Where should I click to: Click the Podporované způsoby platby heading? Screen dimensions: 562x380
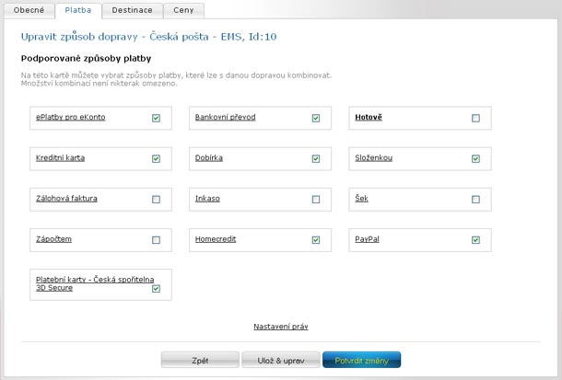86,58
